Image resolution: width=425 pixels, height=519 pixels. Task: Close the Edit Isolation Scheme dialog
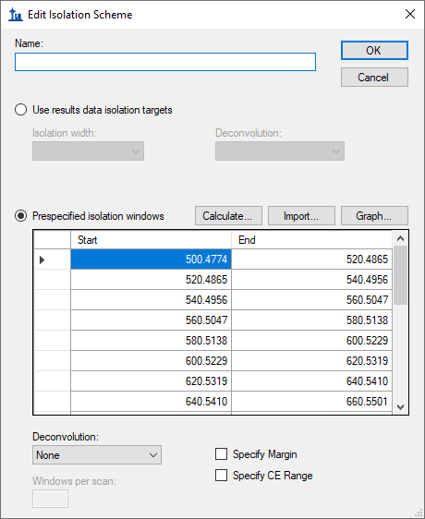pos(410,14)
